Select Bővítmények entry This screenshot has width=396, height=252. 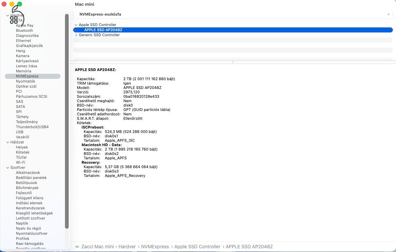pos(27,188)
